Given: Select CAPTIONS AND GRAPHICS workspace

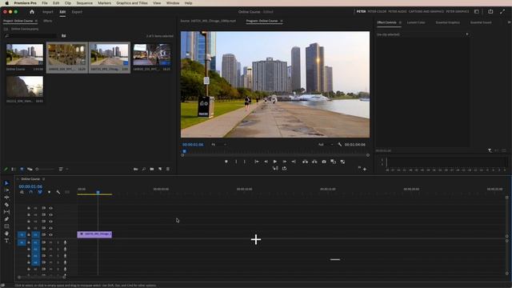Looking at the screenshot, I should pos(426,11).
